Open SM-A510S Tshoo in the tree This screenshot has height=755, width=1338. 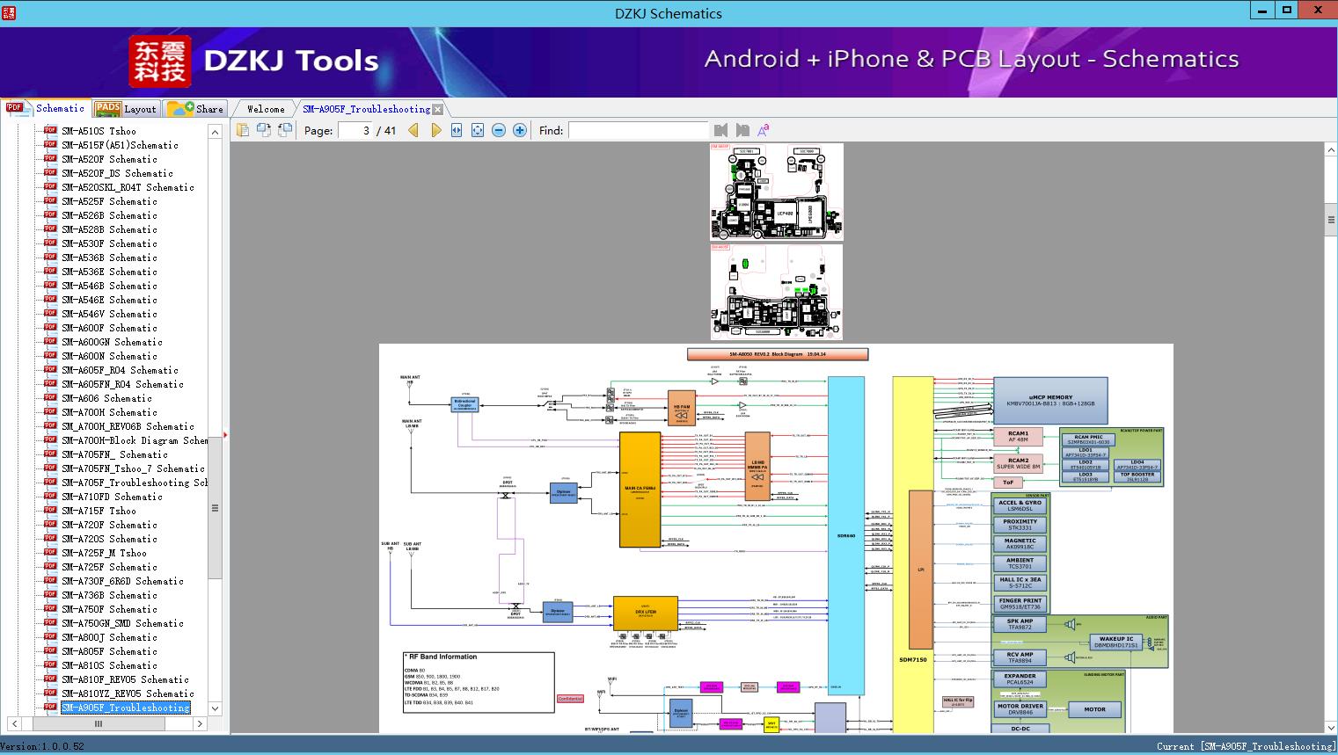coord(99,131)
